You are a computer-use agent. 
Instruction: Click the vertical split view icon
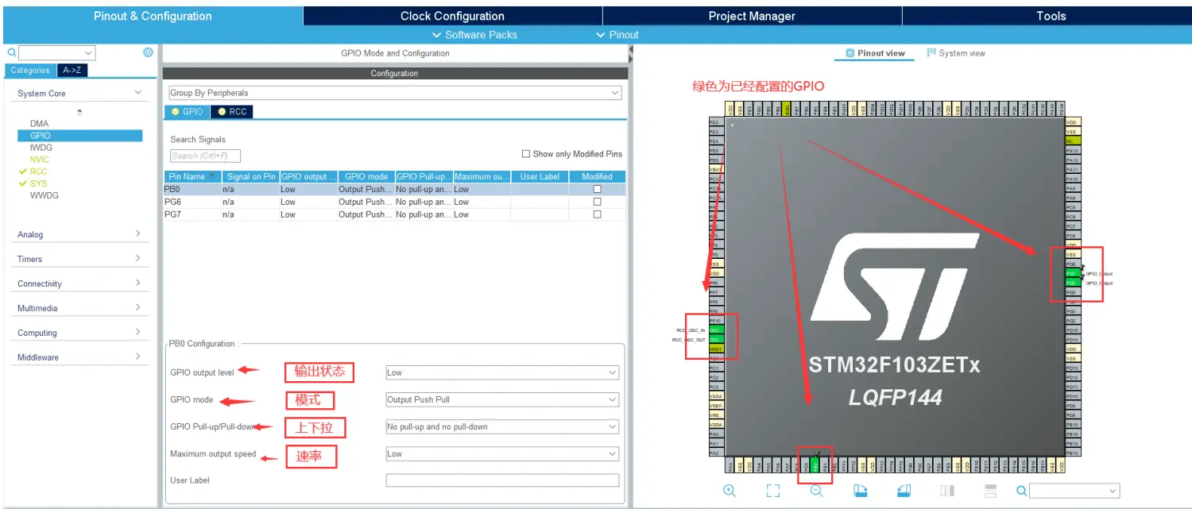click(947, 491)
